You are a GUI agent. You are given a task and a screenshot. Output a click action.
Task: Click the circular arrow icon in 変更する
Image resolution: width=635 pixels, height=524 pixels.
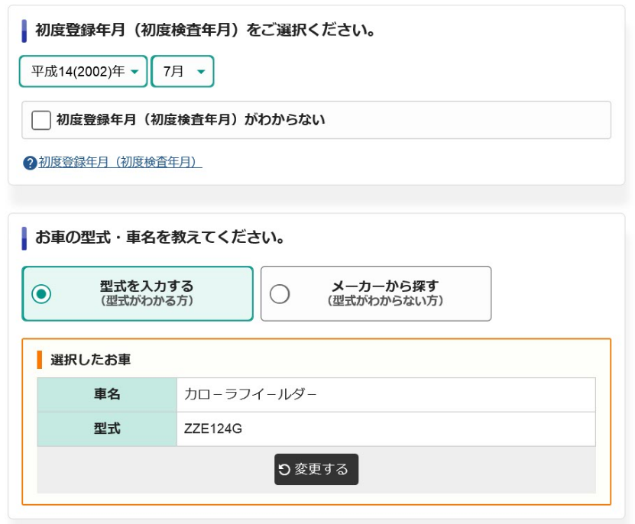[284, 469]
